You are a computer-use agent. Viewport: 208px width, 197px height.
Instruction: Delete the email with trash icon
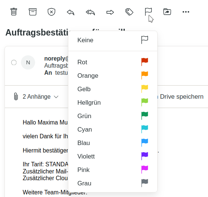pos(14,12)
